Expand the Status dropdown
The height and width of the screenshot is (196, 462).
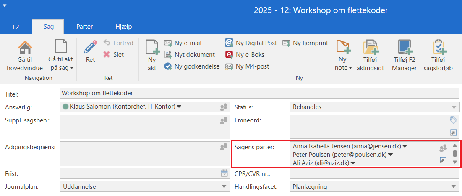point(453,107)
